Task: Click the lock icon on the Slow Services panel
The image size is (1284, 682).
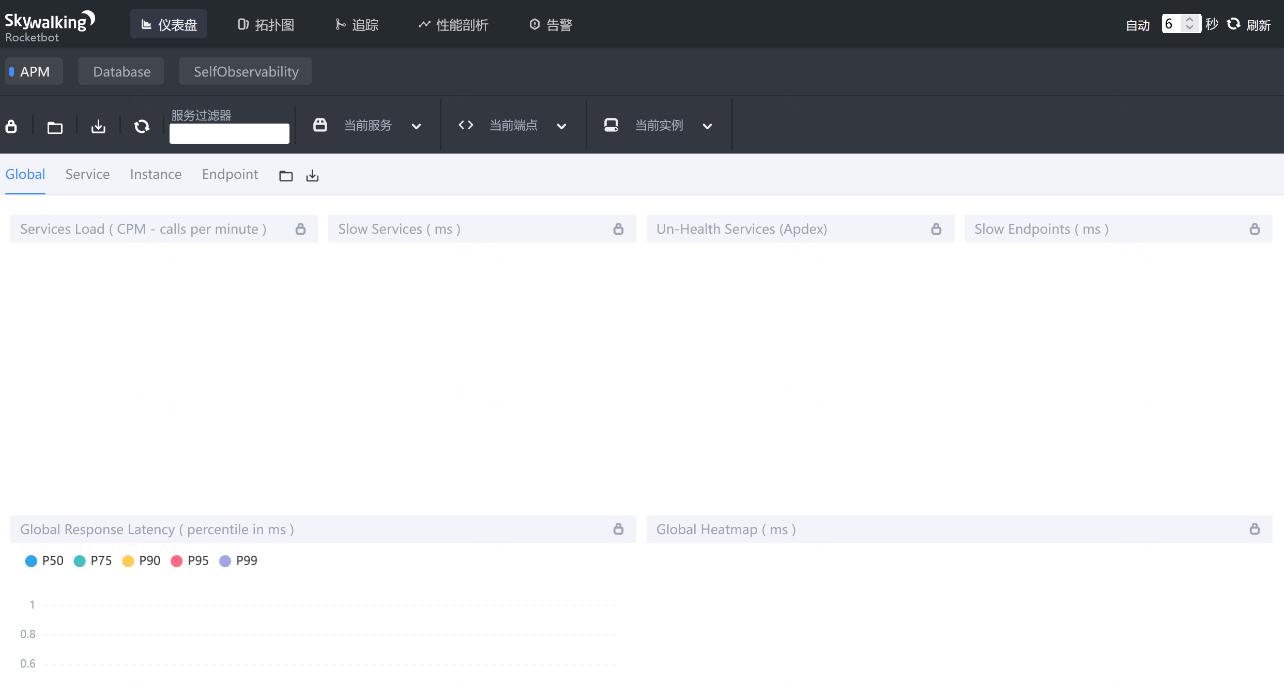Action: pyautogui.click(x=618, y=229)
